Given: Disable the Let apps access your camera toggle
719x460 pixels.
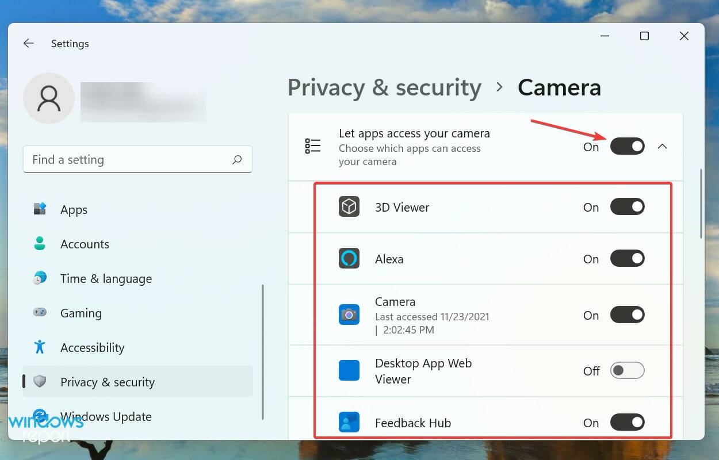Looking at the screenshot, I should coord(627,147).
